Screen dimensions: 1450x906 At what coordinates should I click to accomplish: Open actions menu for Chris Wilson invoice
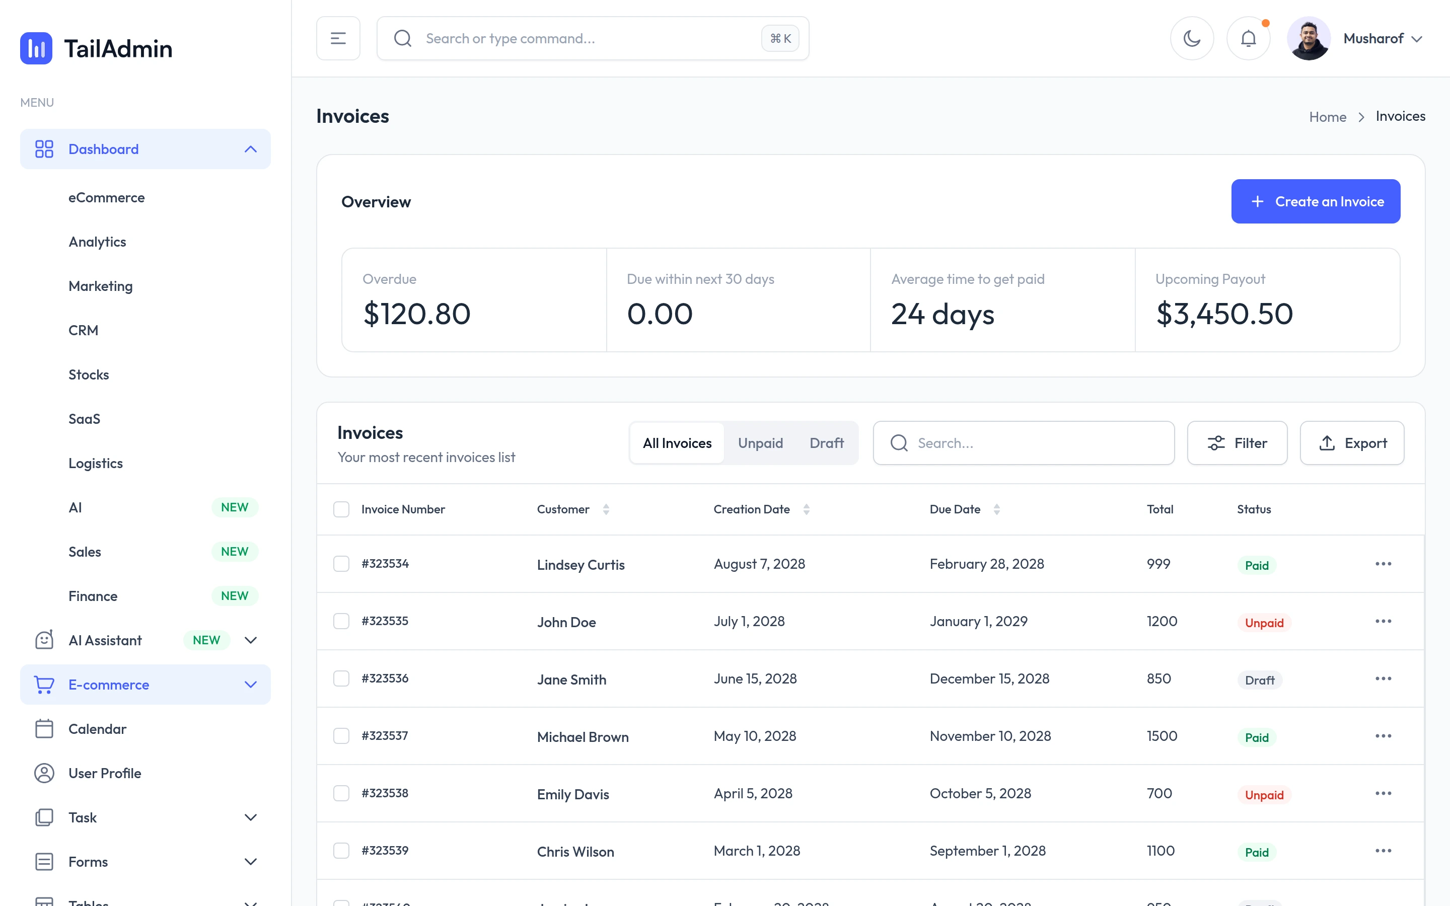1383,851
